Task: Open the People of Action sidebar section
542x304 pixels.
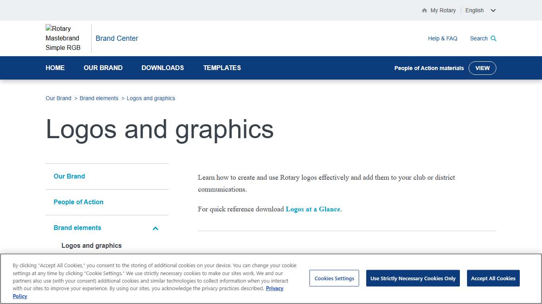Action: 78,202
